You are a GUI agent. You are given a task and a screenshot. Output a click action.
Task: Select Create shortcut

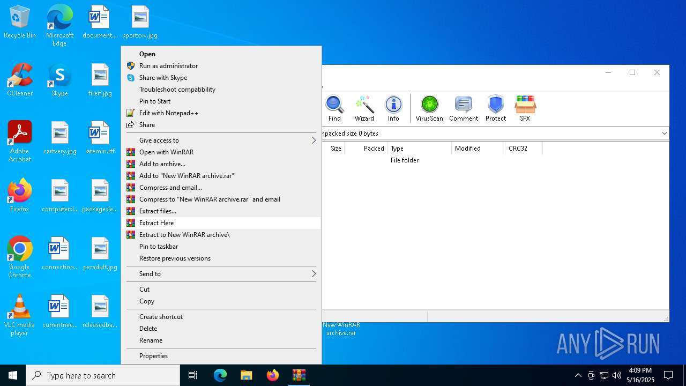[221, 317]
